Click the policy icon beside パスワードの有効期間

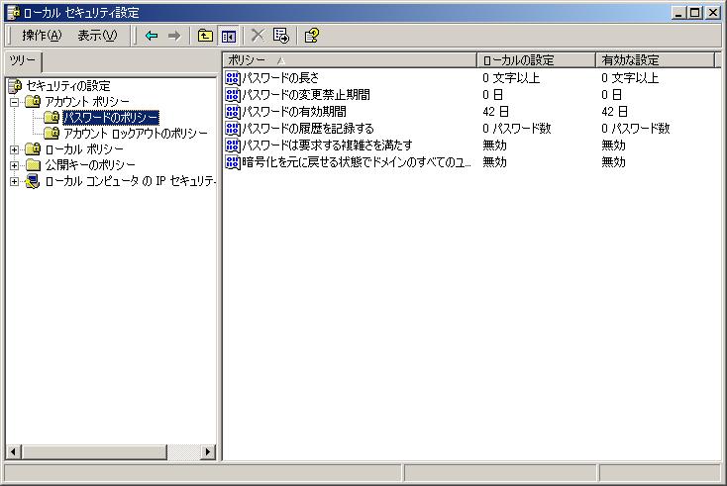[233, 112]
